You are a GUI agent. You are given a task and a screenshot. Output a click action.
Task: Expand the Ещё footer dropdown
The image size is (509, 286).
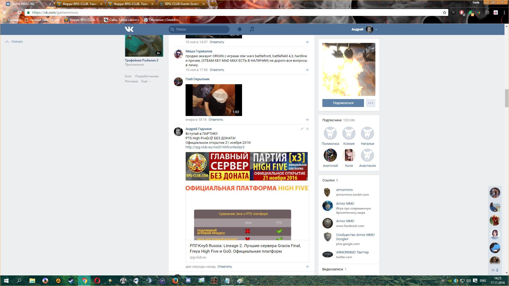point(146,81)
